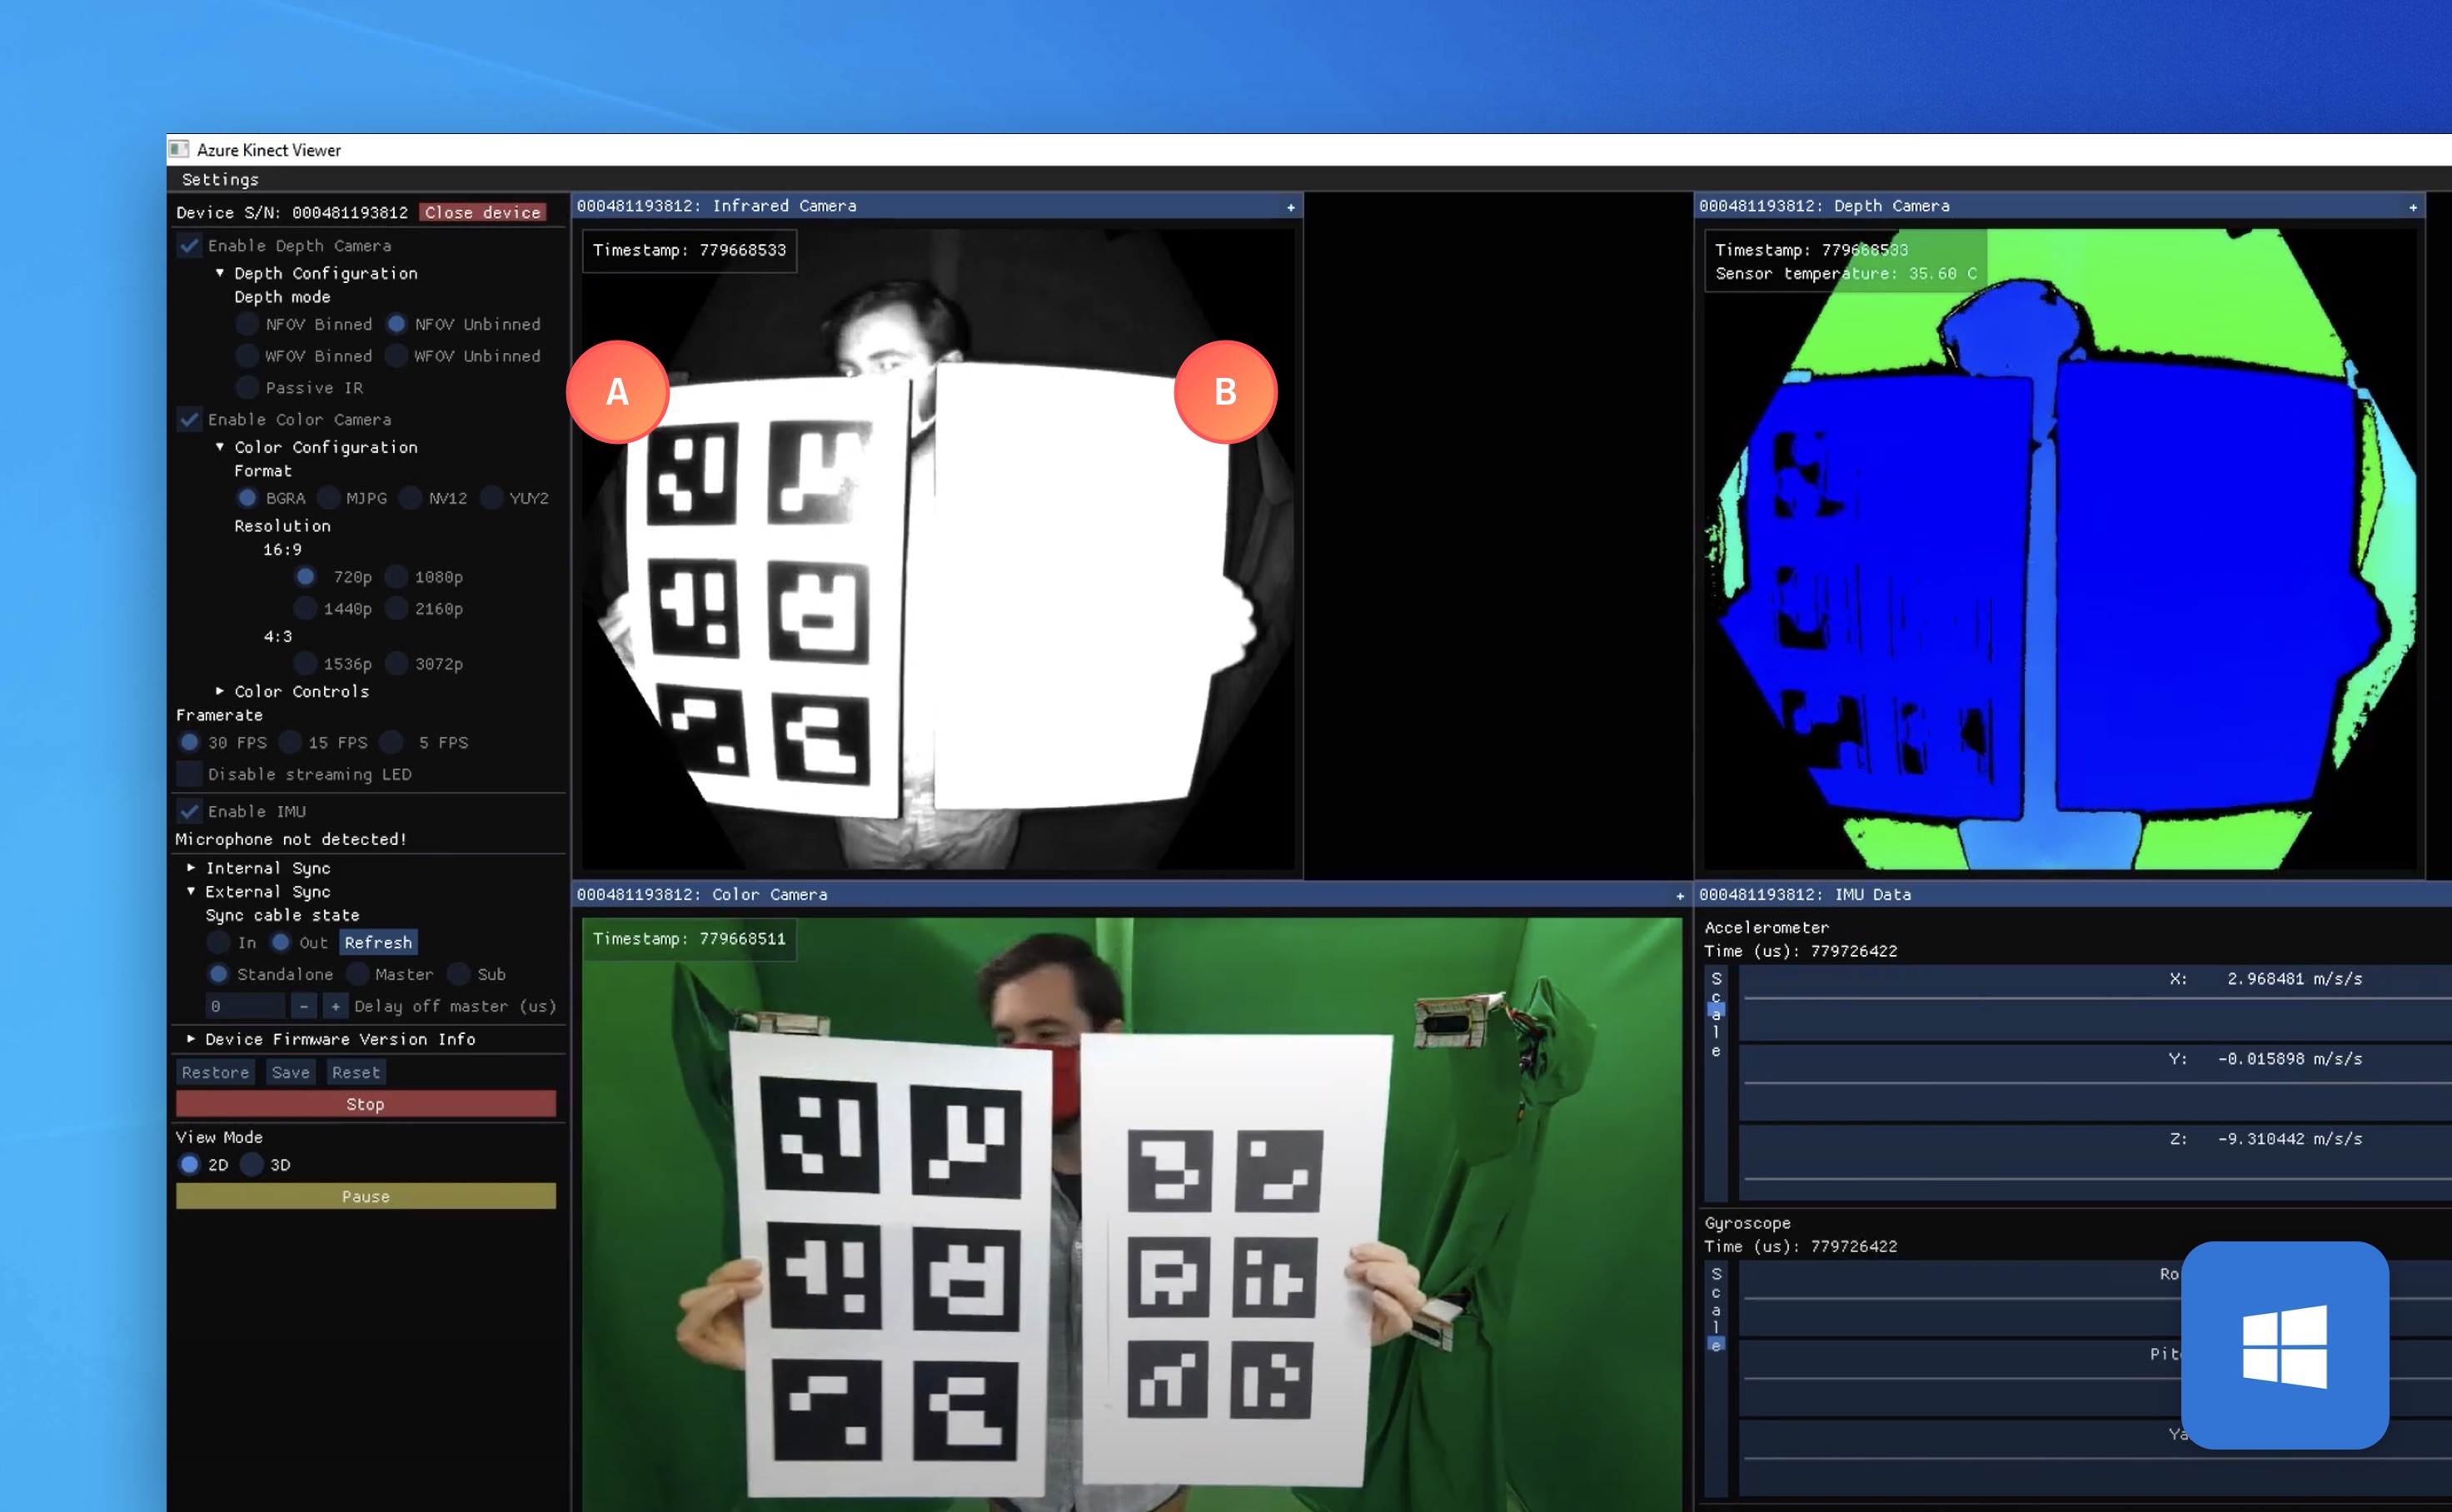The height and width of the screenshot is (1512, 2452).
Task: Select WFOV Unbinned depth mode
Action: (397, 356)
